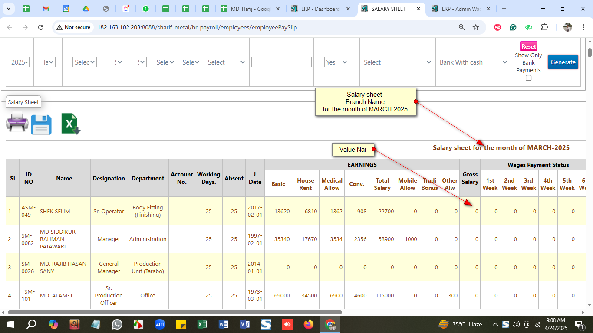The height and width of the screenshot is (333, 593).
Task: Bookmark this page with the star icon
Action: click(476, 27)
